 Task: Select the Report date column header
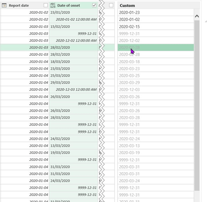24,5
